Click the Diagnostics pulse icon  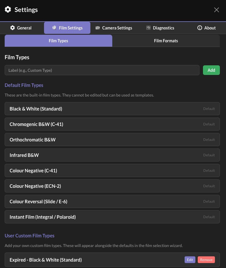click(x=148, y=28)
